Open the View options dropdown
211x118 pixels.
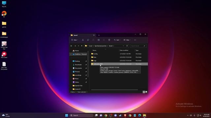(127, 40)
